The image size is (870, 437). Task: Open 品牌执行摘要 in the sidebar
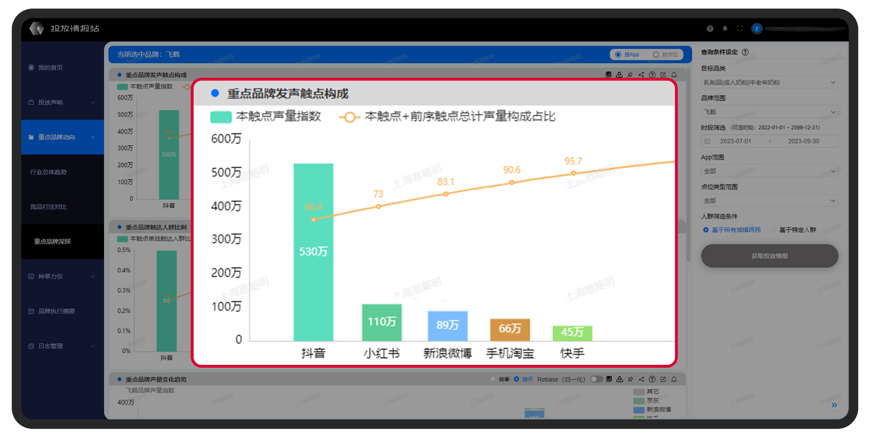click(x=63, y=311)
